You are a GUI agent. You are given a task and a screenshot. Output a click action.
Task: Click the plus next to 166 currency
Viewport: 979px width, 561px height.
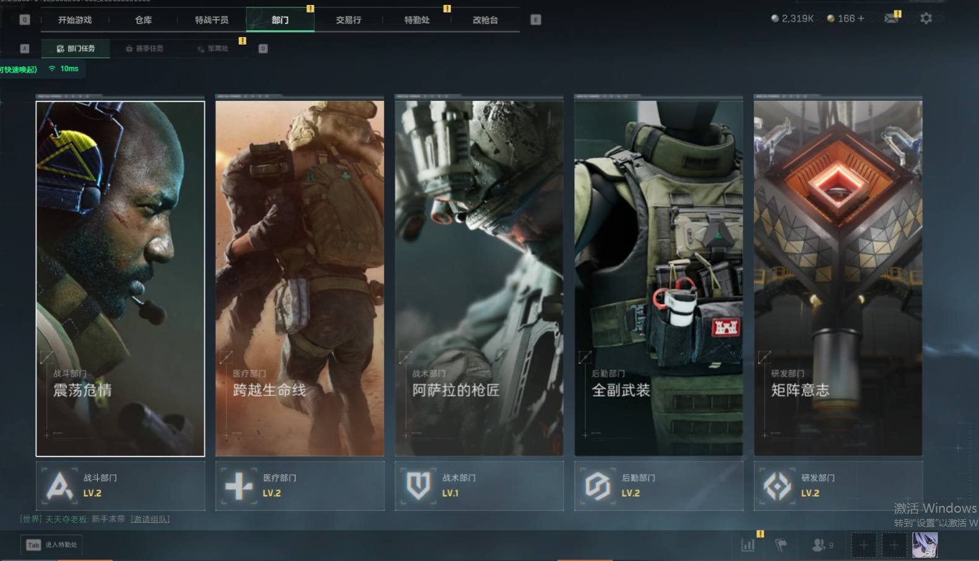[861, 19]
